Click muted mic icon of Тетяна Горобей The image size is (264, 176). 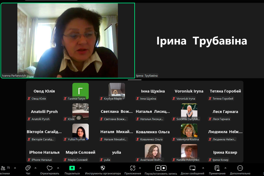click(210, 99)
